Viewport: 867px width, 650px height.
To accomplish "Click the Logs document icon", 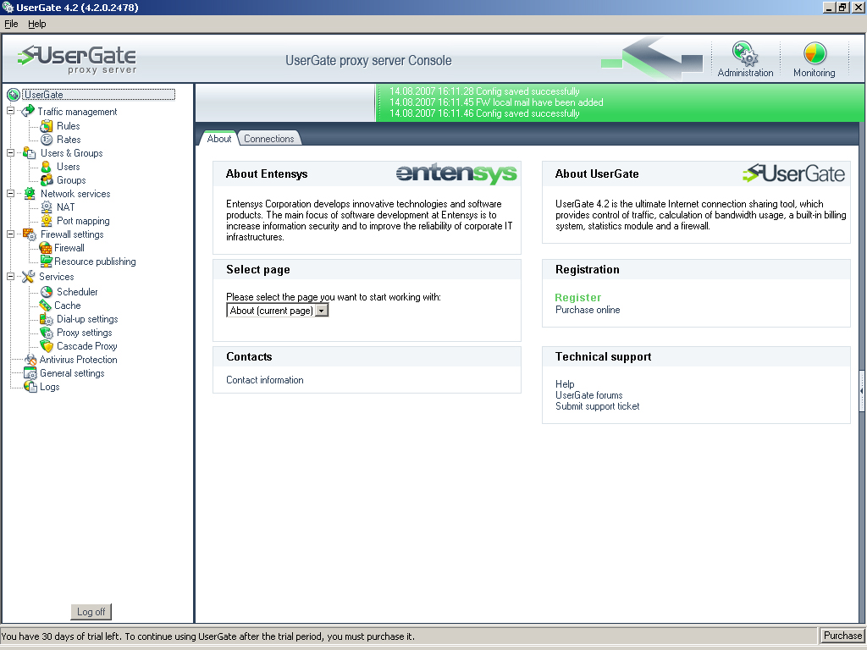I will click(x=30, y=387).
